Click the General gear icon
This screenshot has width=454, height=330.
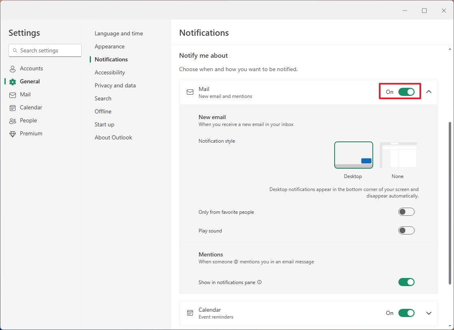tap(13, 82)
